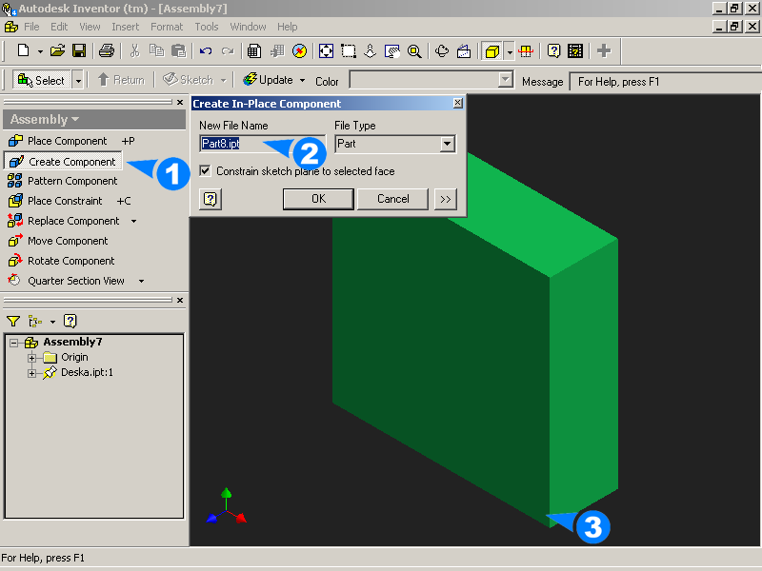The height and width of the screenshot is (571, 762).
Task: Choose Create Component in the Assembly panel
Action: (63, 161)
